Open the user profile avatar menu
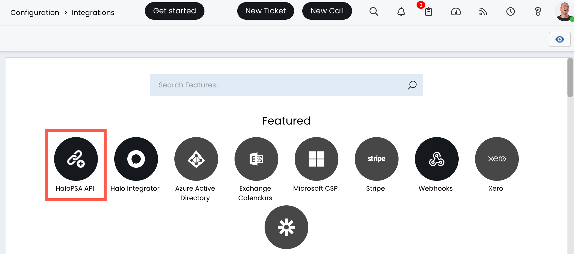Screen dimensions: 574x254 pyautogui.click(x=564, y=11)
